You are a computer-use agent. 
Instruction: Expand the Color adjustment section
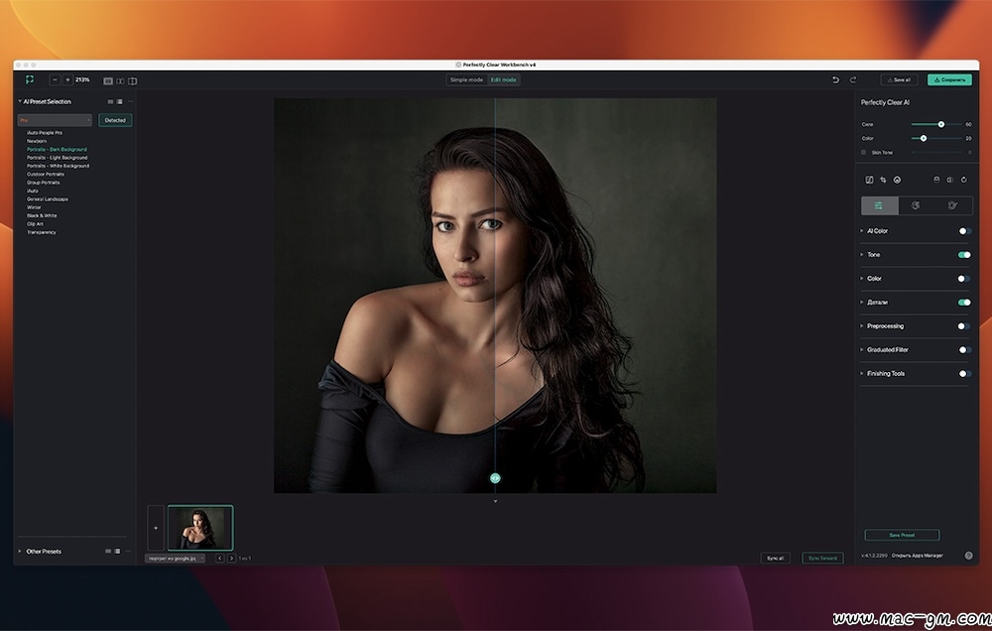[862, 279]
